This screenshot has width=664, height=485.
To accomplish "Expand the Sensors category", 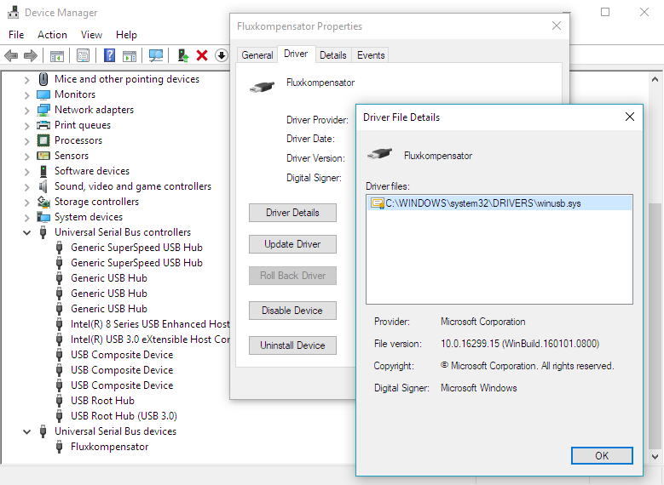I will 26,156.
